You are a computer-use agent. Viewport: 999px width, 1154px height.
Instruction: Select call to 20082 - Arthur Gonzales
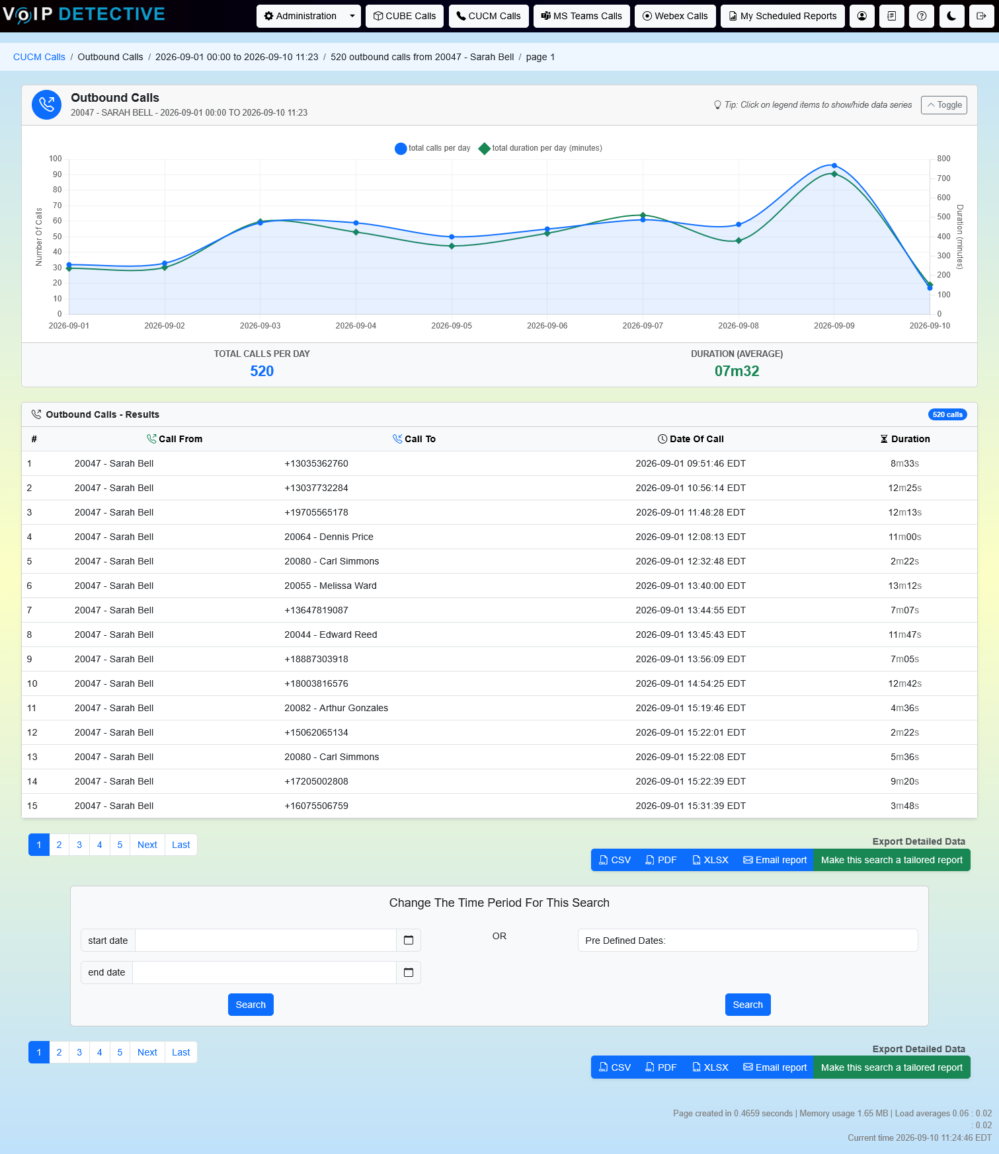[x=336, y=708]
